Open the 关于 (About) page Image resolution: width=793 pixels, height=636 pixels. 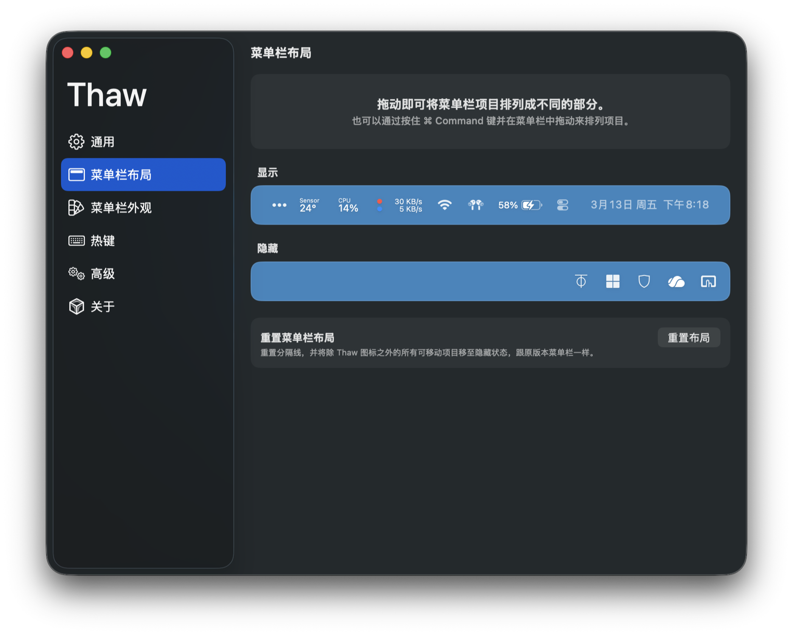pos(103,307)
